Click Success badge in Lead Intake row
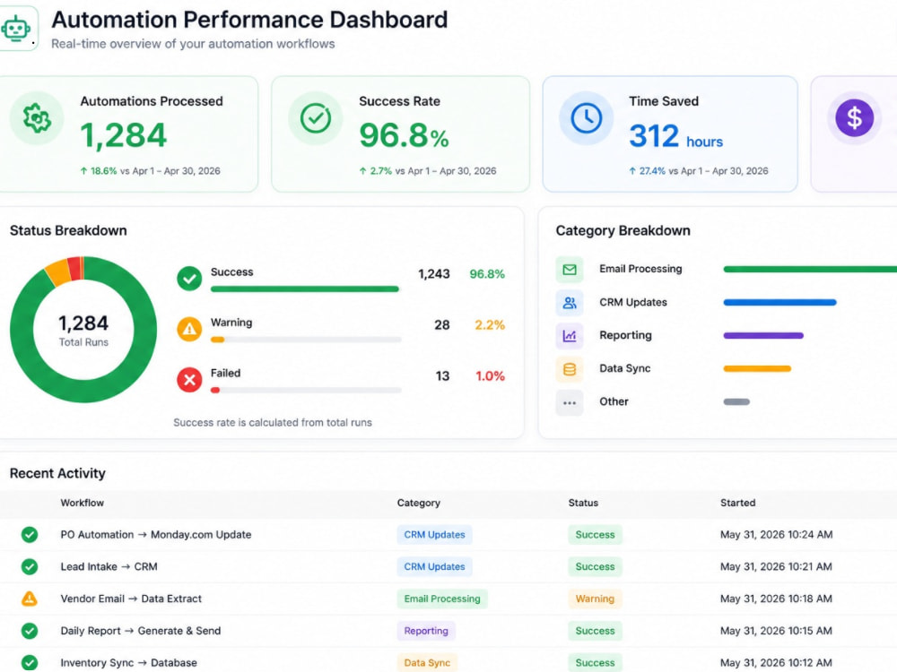Viewport: 897px width, 672px height. tap(595, 567)
